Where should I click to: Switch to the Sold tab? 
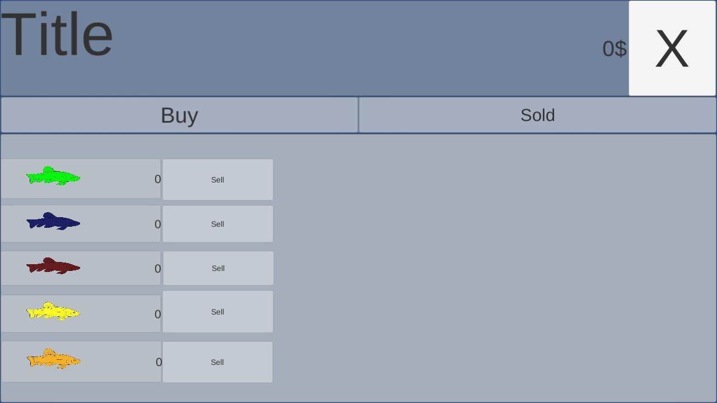tap(538, 115)
